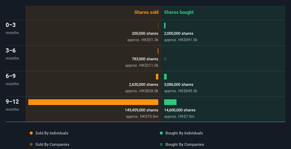The width and height of the screenshot is (291, 149).
Task: Select the 3,086,000 shares value
Action: click(179, 84)
